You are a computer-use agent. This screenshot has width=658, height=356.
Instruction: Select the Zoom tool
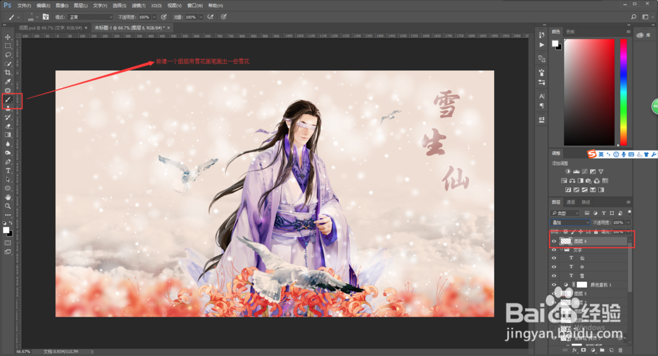pyautogui.click(x=7, y=206)
